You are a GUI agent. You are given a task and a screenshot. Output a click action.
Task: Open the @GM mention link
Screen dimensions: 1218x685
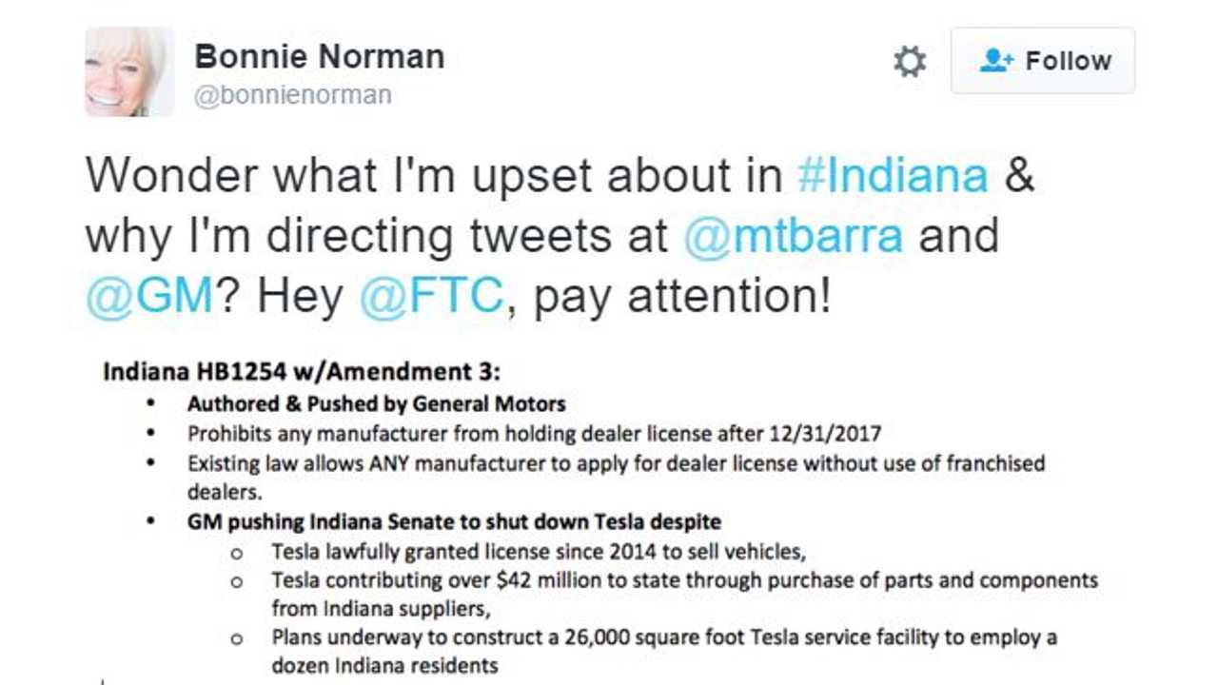pyautogui.click(x=149, y=297)
